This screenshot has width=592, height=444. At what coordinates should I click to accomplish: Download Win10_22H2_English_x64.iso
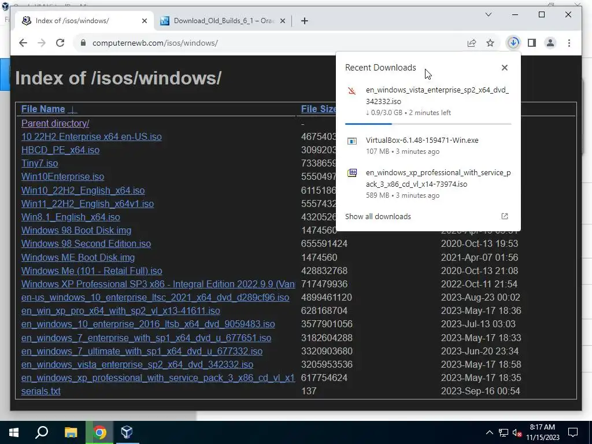click(83, 190)
